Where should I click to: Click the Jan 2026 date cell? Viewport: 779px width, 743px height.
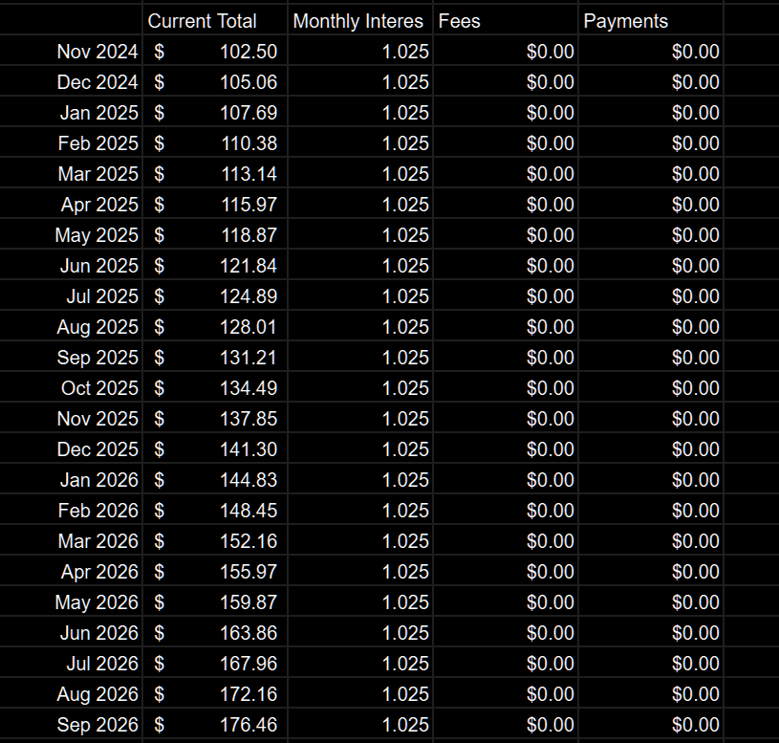pos(71,480)
